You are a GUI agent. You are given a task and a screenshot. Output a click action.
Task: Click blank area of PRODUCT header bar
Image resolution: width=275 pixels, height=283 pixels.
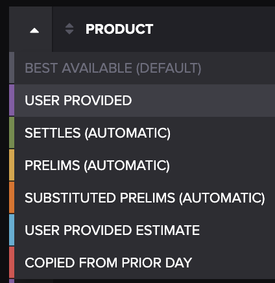[x=214, y=29]
